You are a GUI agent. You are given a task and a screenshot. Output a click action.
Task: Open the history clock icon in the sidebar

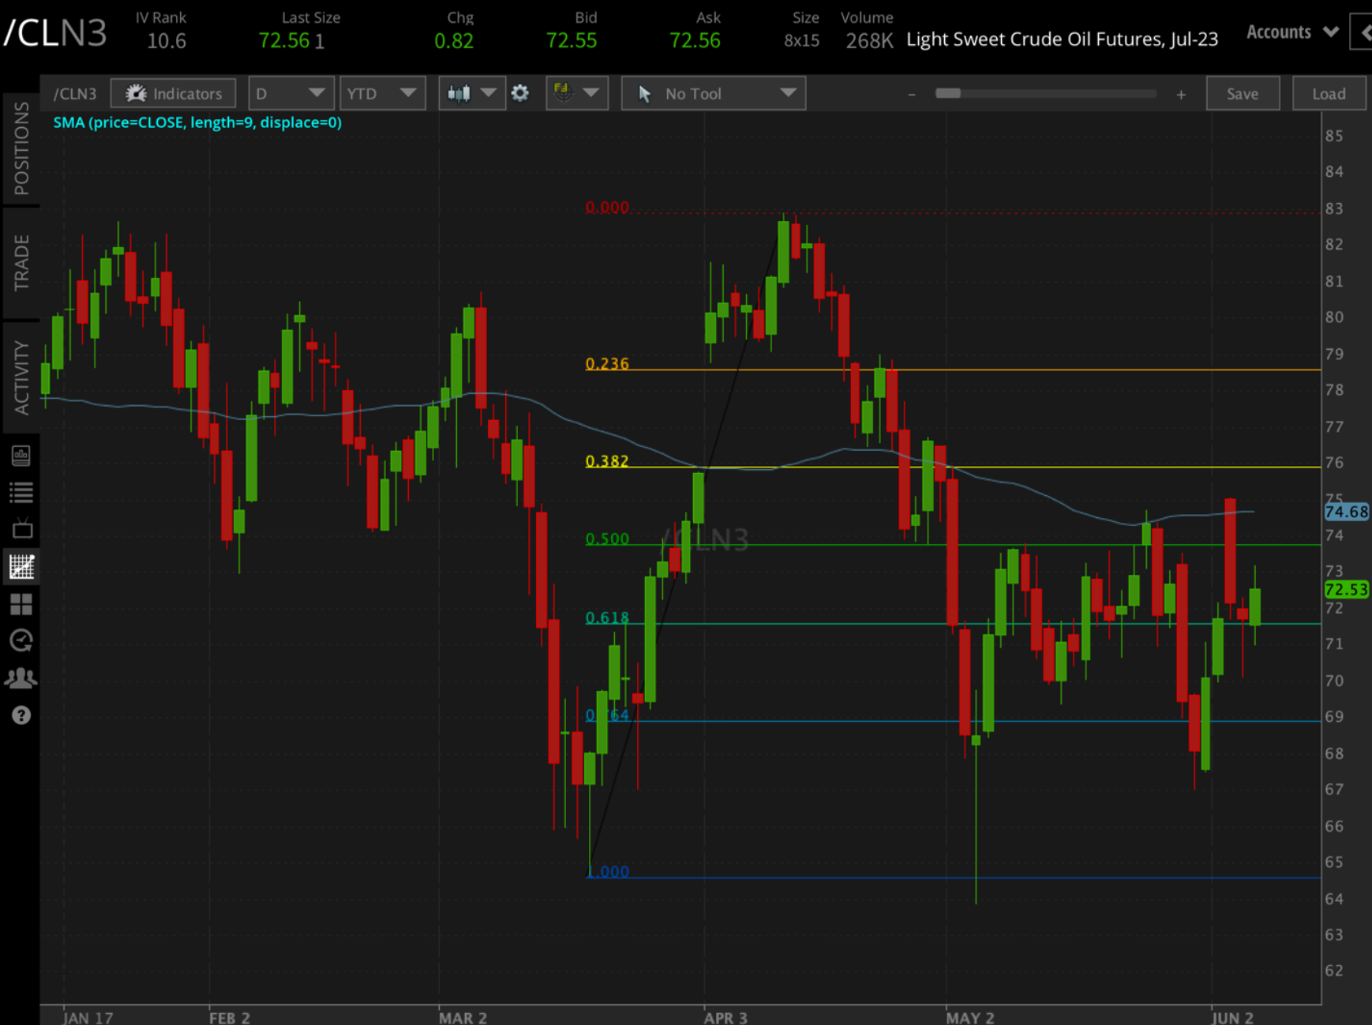21,640
